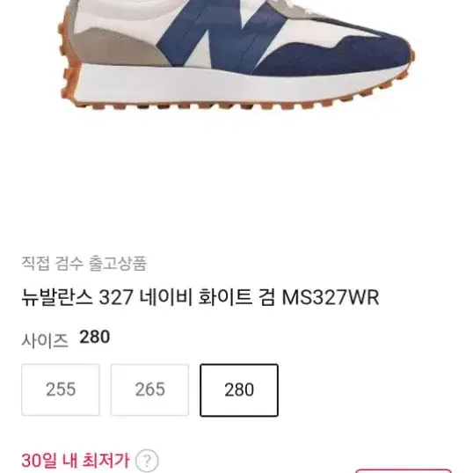Tap the word 뉴발란스 in the product name
Viewport: 473px width, 473px height.
click(57, 297)
